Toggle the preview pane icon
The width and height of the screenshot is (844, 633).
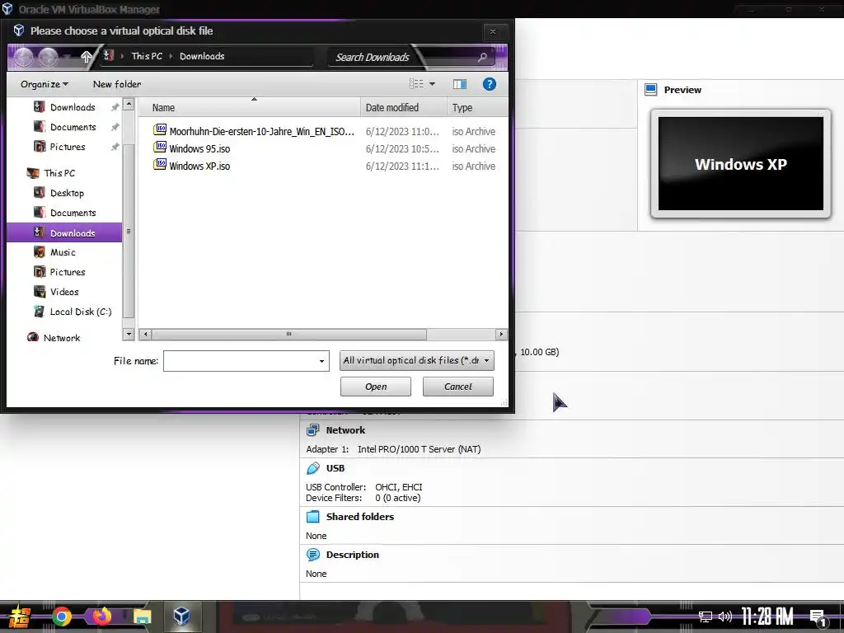tap(460, 84)
